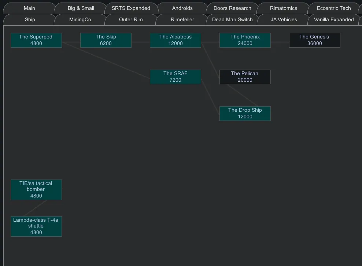The height and width of the screenshot is (266, 362).
Task: Open the MiningCo. tab
Action: pyautogui.click(x=81, y=19)
